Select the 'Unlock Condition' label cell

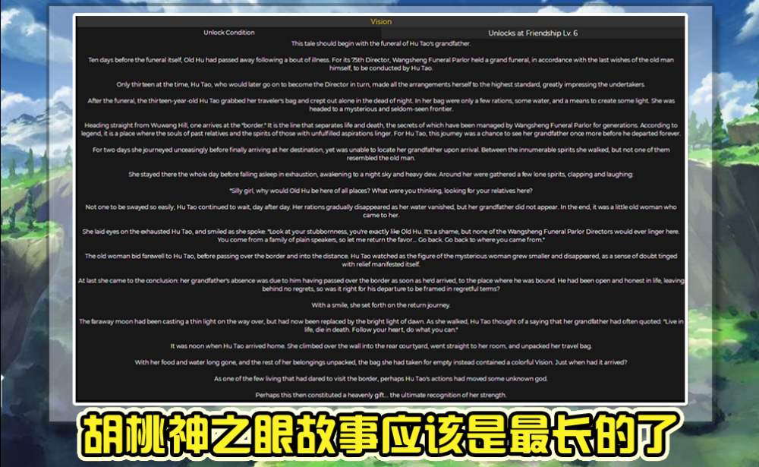(x=229, y=33)
